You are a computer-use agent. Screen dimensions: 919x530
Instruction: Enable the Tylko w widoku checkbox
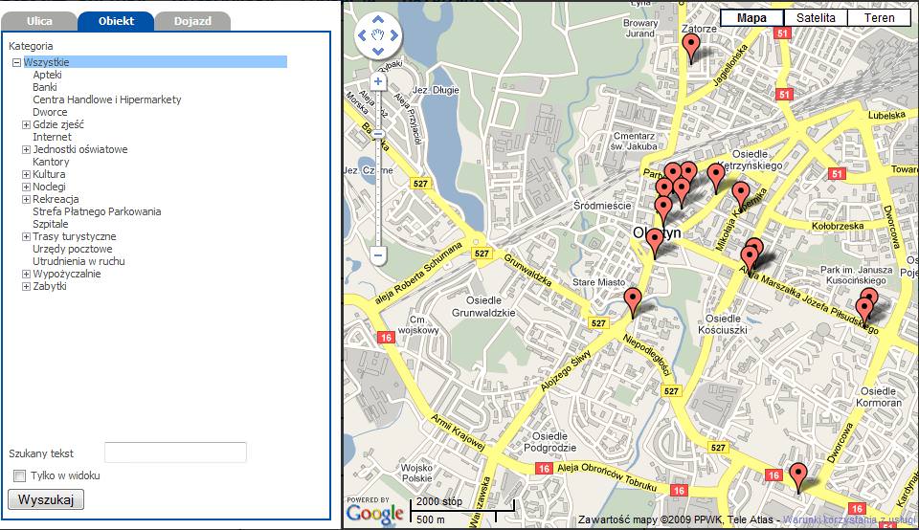click(19, 476)
